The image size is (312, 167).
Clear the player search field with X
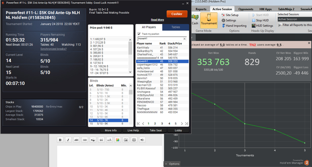(x=185, y=39)
